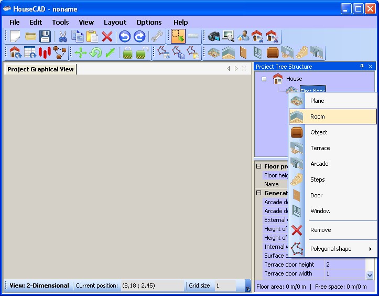
Task: Choose Room from the context menu
Action: pos(333,117)
